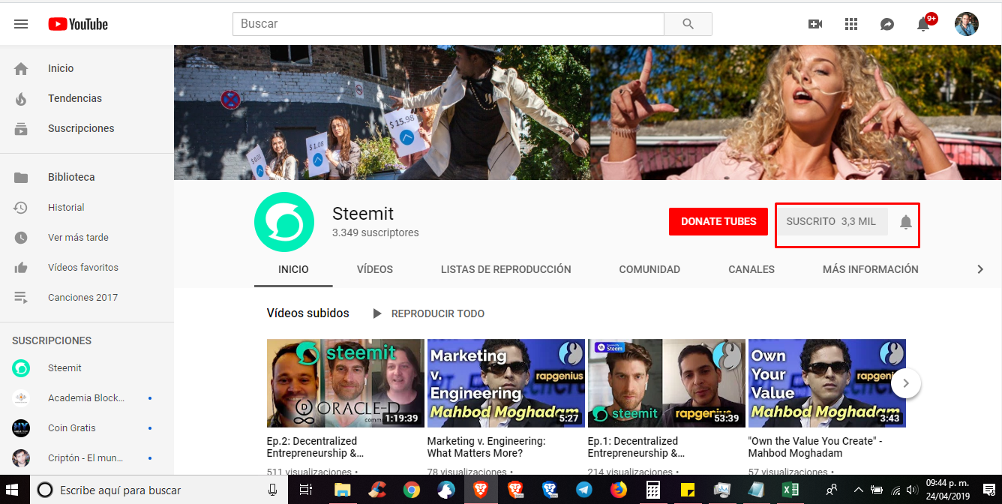Switch to the CANALES tab
Image resolution: width=1002 pixels, height=504 pixels.
coord(751,269)
